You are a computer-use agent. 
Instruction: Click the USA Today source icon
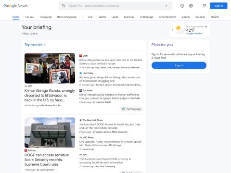(80, 73)
